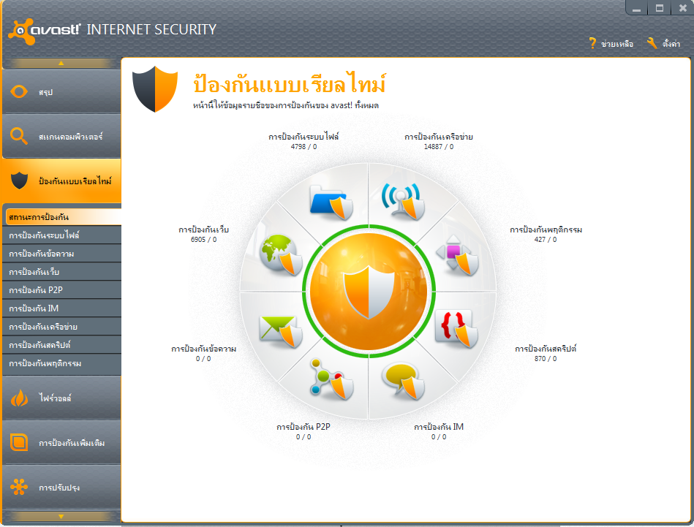Expand sidebar using bottom down arrow
694x527 pixels.
click(61, 516)
